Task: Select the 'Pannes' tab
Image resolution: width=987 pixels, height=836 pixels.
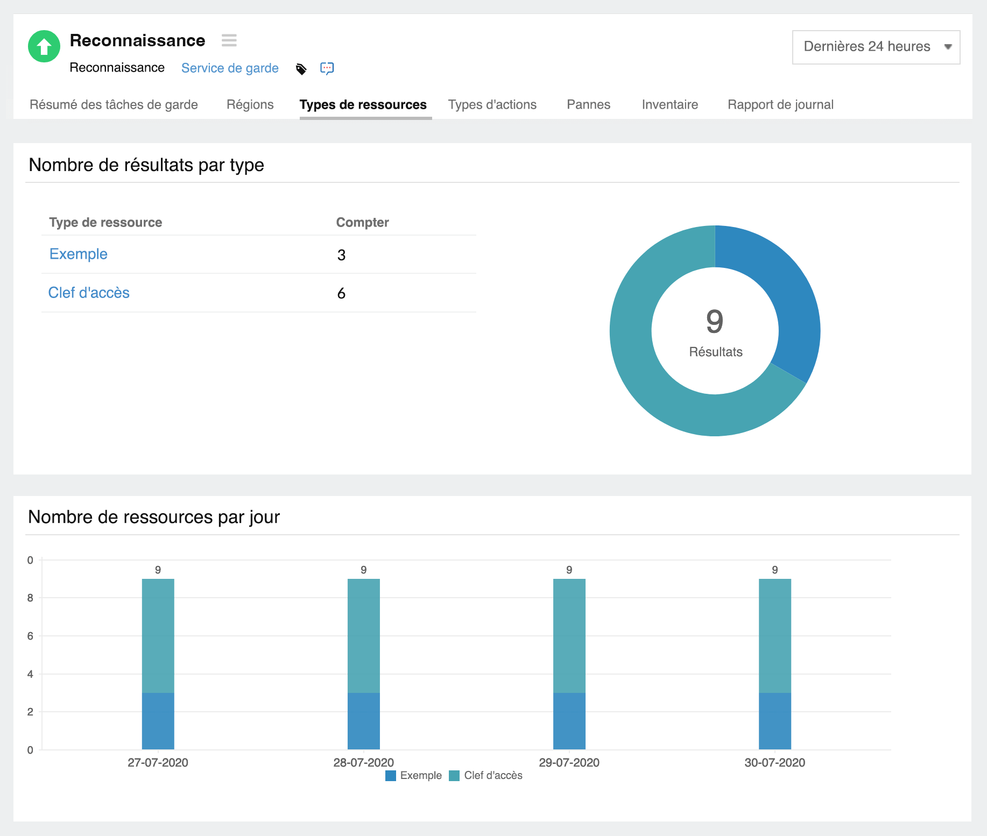Action: (x=588, y=104)
